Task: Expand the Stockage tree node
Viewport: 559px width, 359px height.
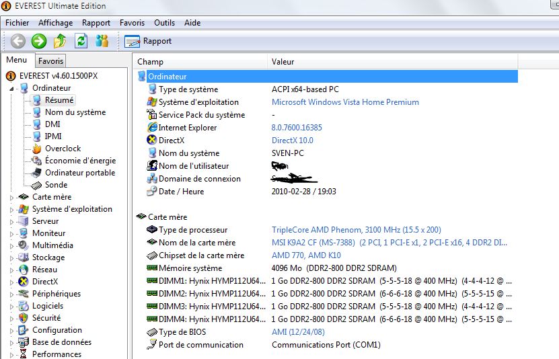Action: (11, 258)
